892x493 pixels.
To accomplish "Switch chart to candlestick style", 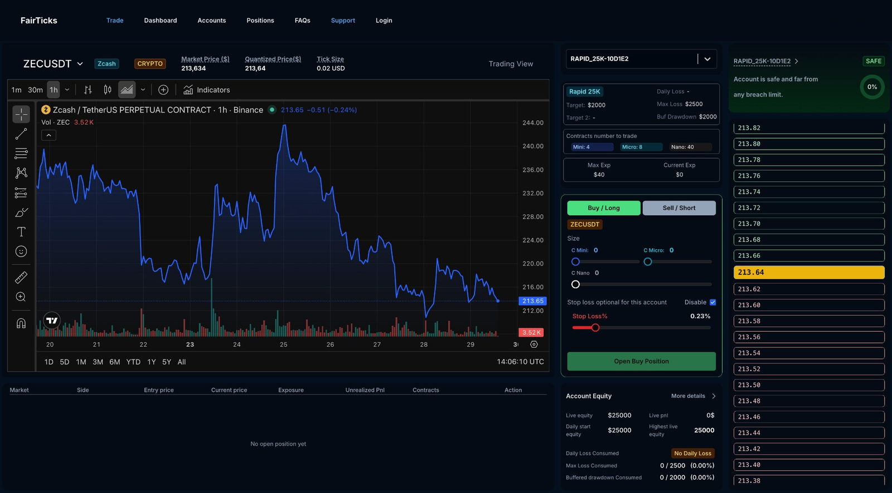I will click(x=108, y=90).
